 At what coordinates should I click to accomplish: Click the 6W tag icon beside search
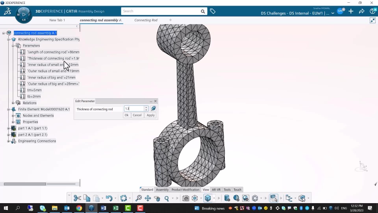[213, 11]
